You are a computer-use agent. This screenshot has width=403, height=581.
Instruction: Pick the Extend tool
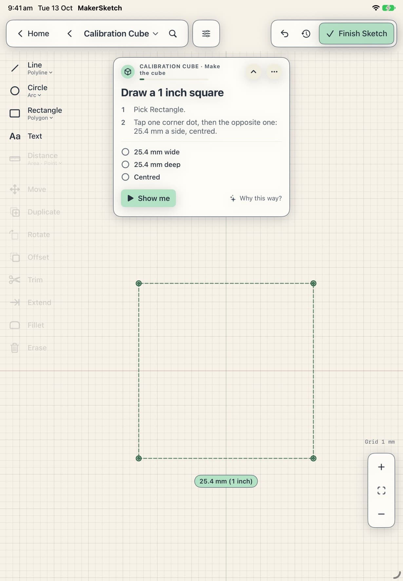(30, 302)
